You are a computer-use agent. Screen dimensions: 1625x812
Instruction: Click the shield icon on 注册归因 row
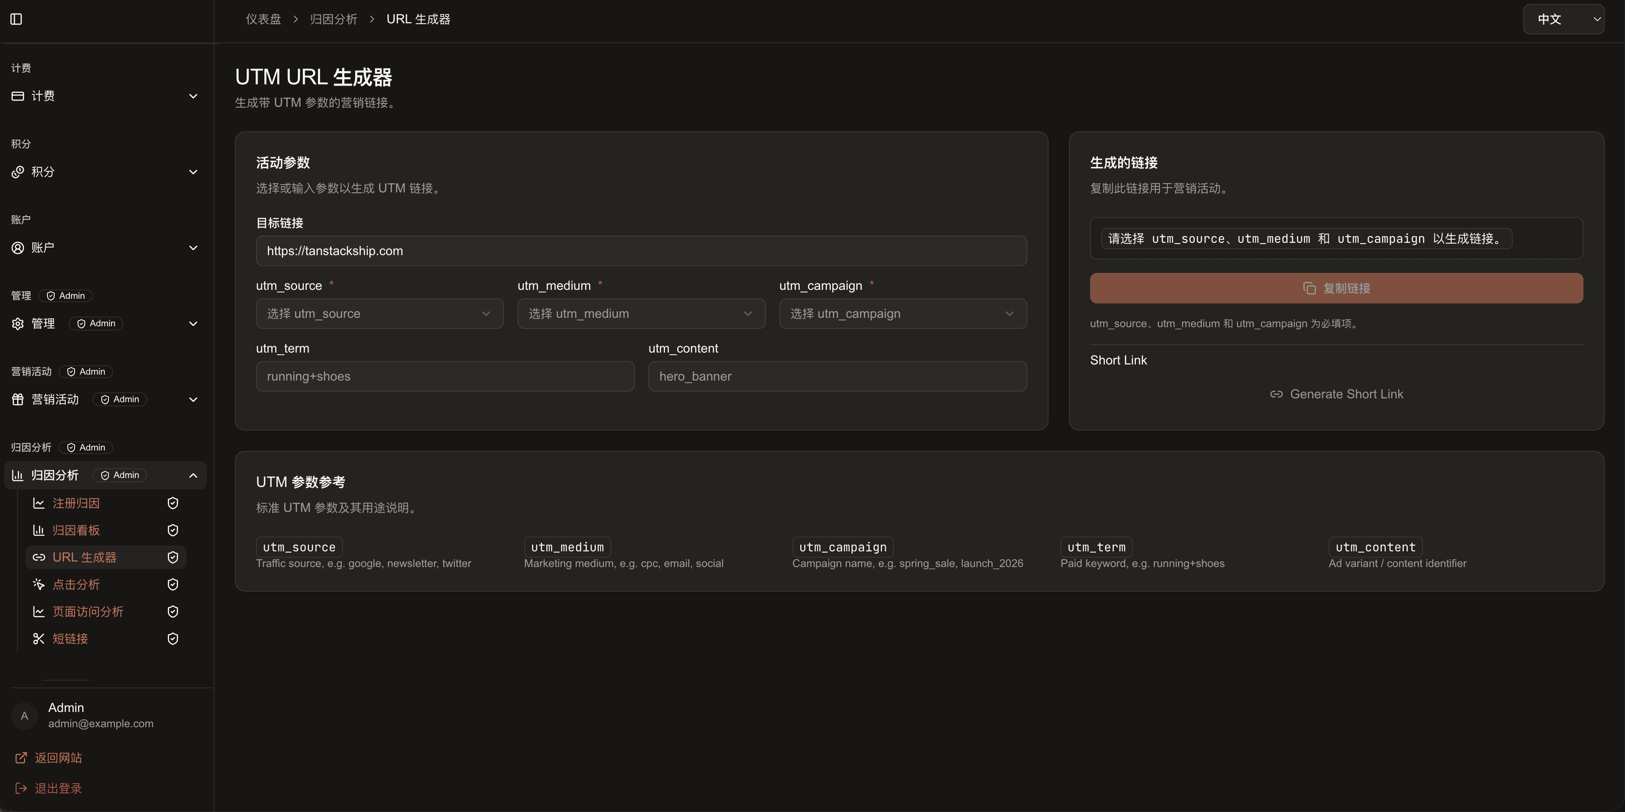[173, 503]
